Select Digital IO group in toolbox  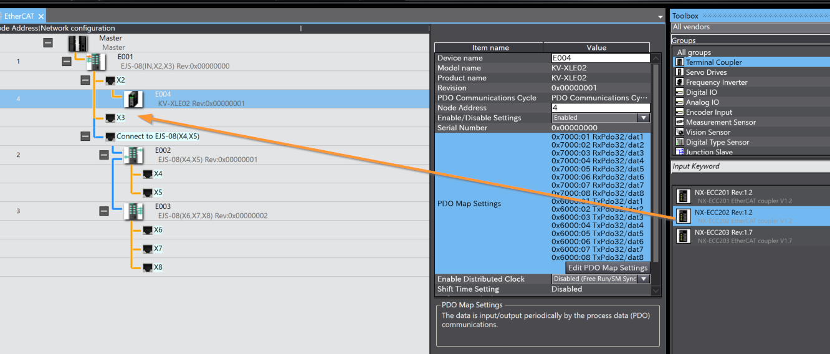[x=701, y=92]
